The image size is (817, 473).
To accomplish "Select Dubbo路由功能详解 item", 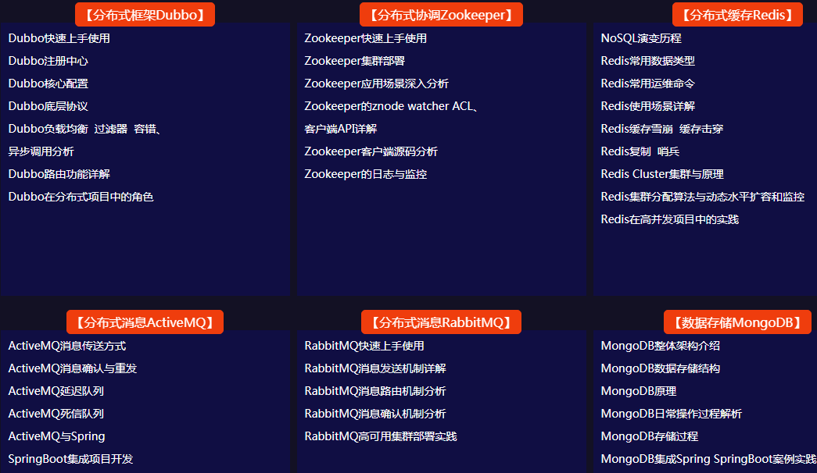I will (59, 174).
